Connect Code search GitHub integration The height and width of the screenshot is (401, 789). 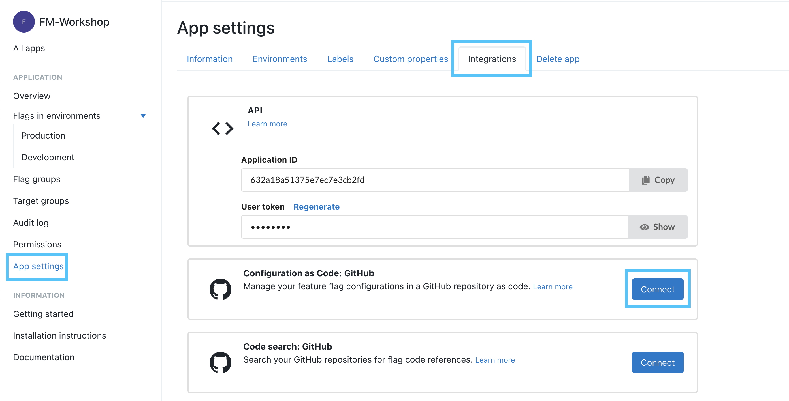point(658,362)
